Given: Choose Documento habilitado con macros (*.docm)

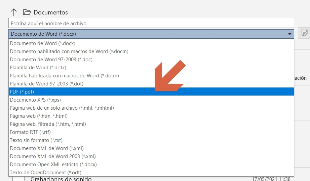Looking at the screenshot, I should [151, 51].
